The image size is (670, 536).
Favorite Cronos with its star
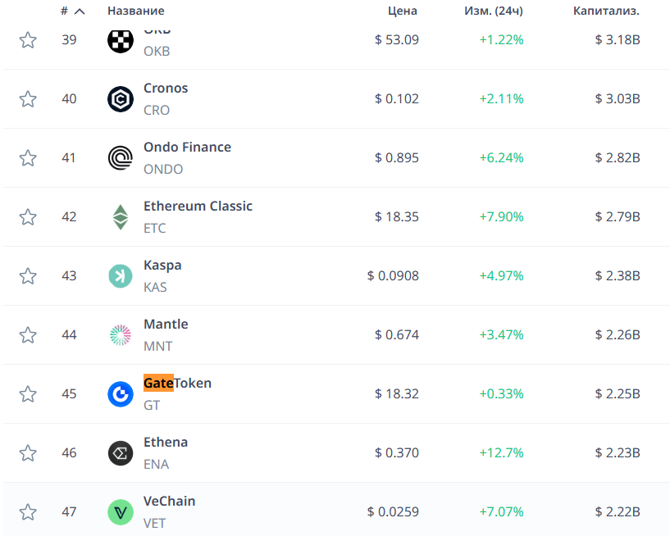28,99
